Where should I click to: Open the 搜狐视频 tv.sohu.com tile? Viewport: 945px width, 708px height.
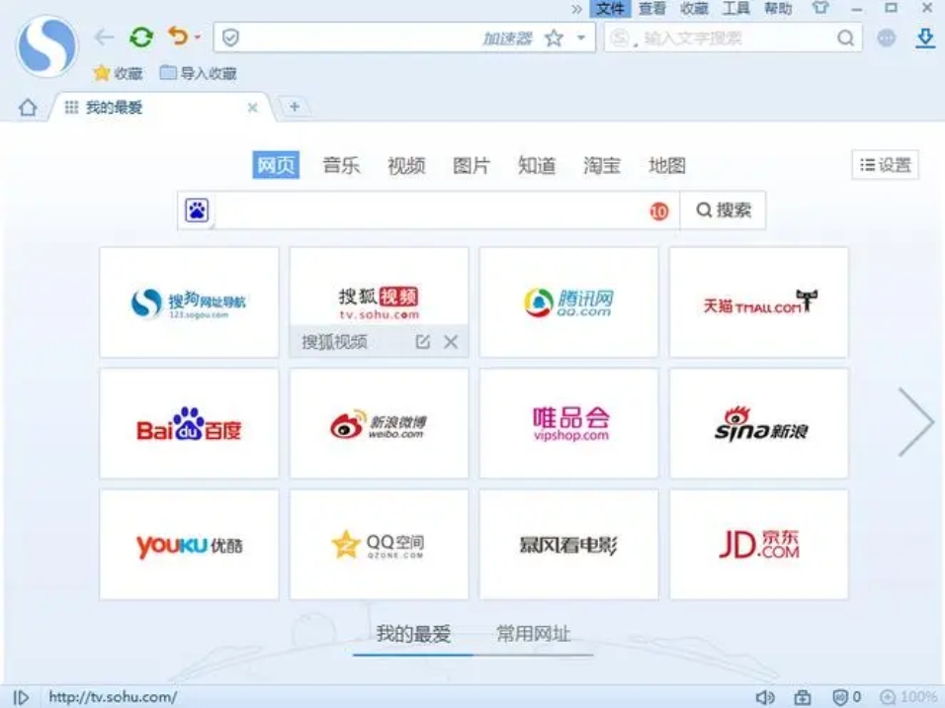(x=379, y=303)
